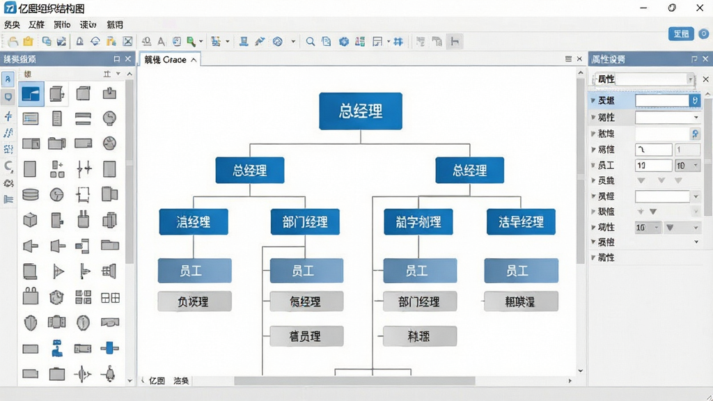
Task: Click the blue button at top right
Action: pos(681,33)
